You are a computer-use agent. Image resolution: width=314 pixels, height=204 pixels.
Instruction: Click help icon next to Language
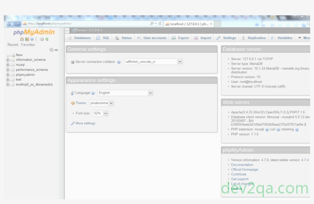point(93,93)
